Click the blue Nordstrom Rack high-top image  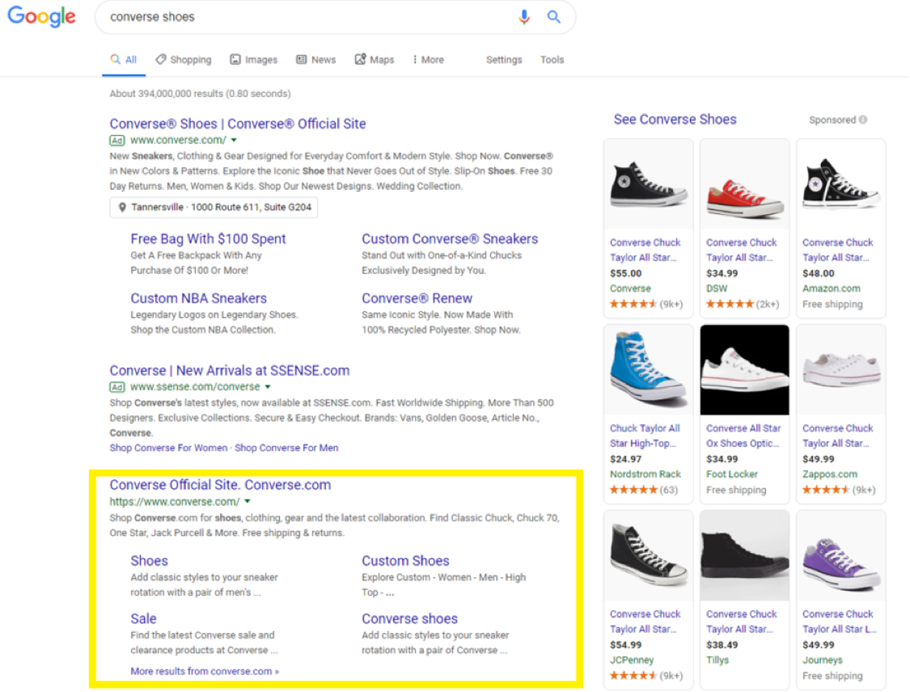648,369
